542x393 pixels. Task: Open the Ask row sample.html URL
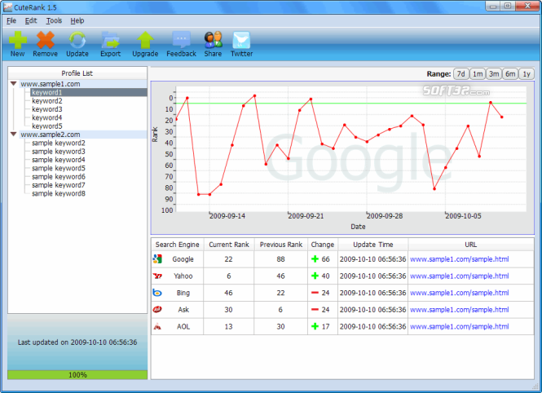[459, 310]
